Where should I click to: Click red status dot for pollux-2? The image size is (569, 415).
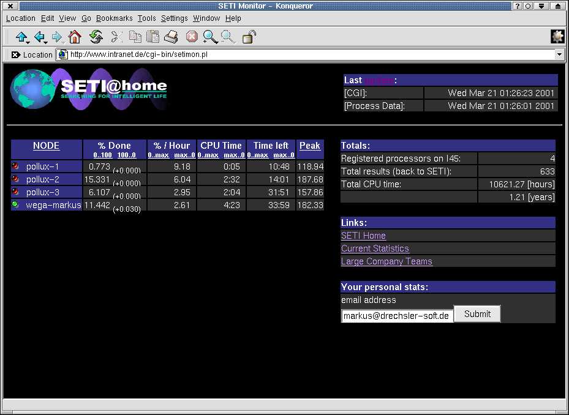15,179
